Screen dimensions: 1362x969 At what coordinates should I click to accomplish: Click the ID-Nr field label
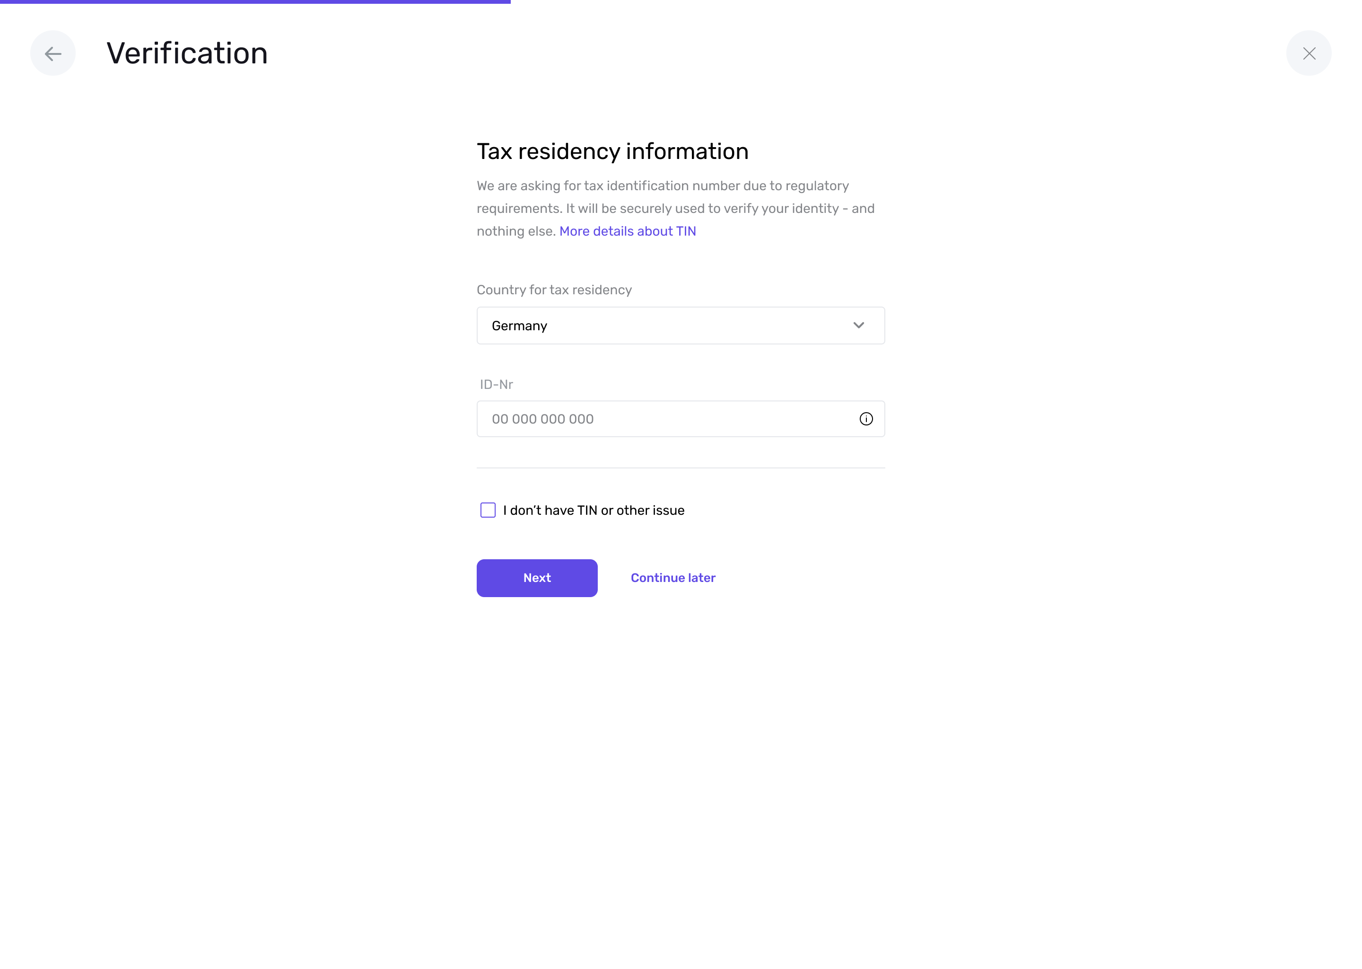pyautogui.click(x=496, y=384)
